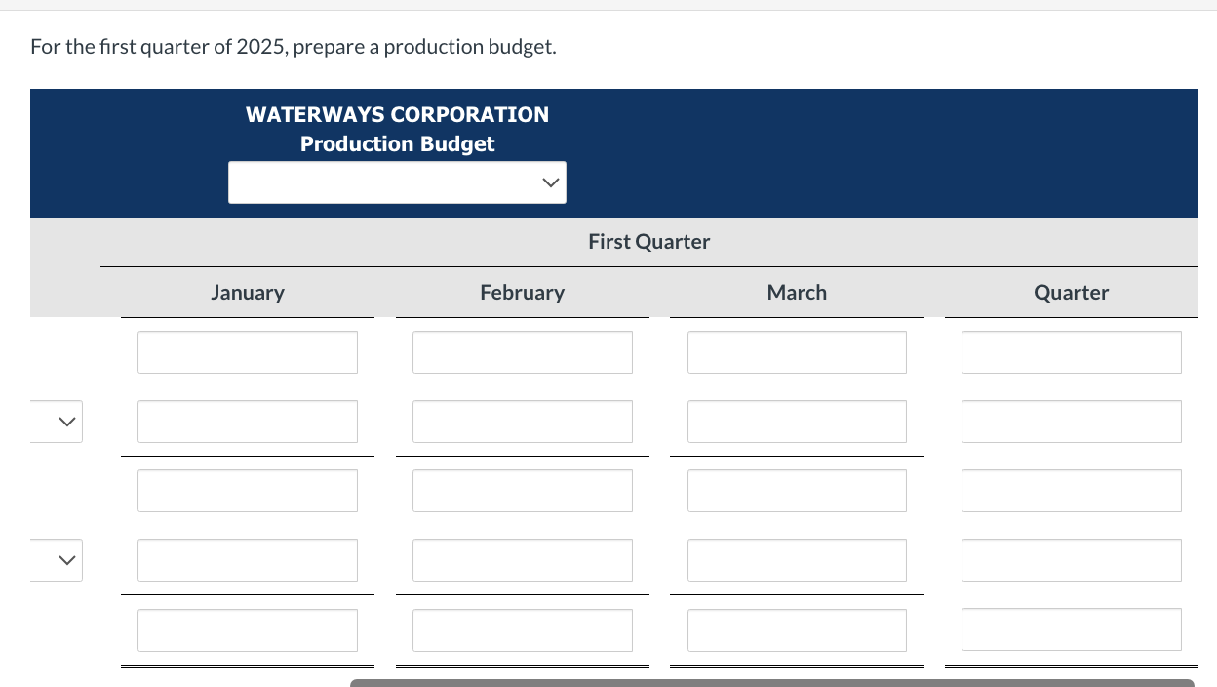
Task: Click the Quarter input in the first row
Action: coord(1071,352)
